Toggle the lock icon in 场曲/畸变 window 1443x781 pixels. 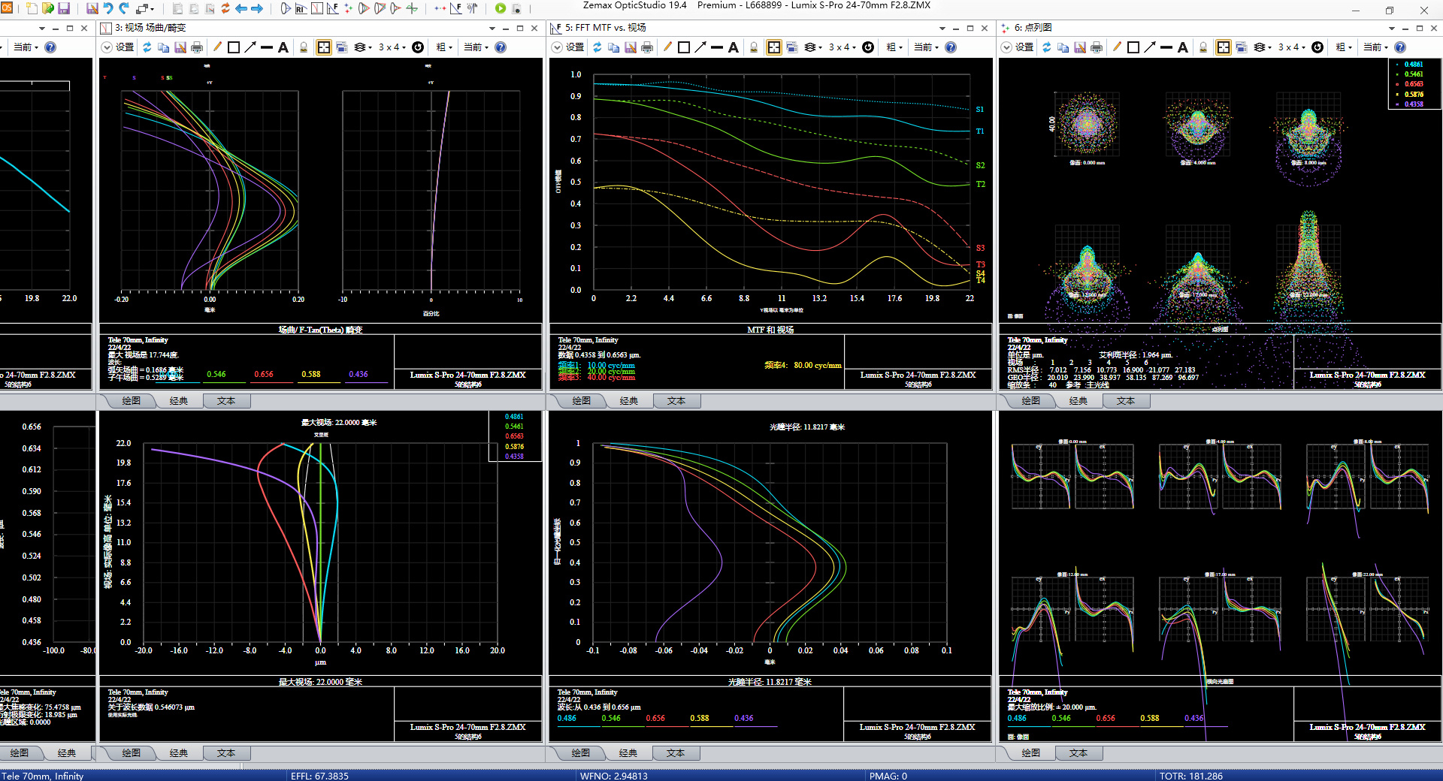(x=304, y=47)
